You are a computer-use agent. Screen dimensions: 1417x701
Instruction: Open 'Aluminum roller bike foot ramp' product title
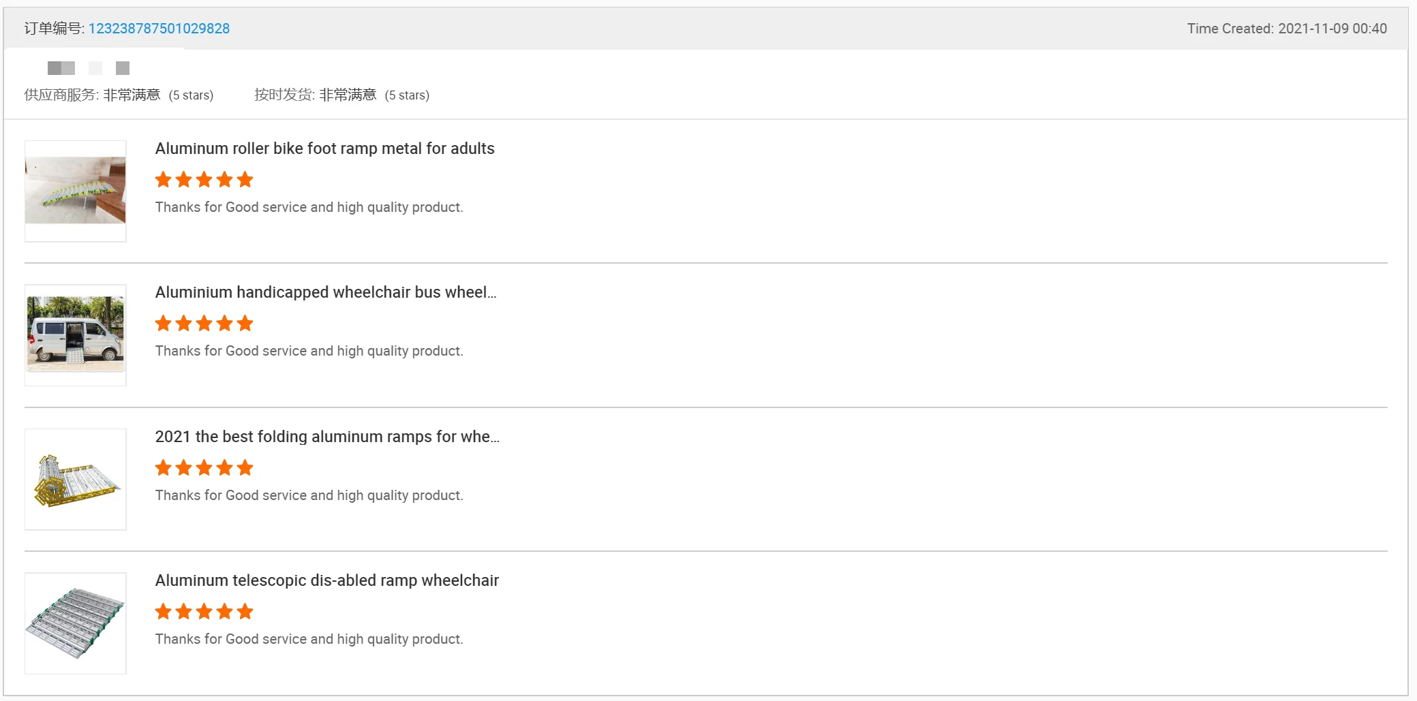tap(324, 149)
